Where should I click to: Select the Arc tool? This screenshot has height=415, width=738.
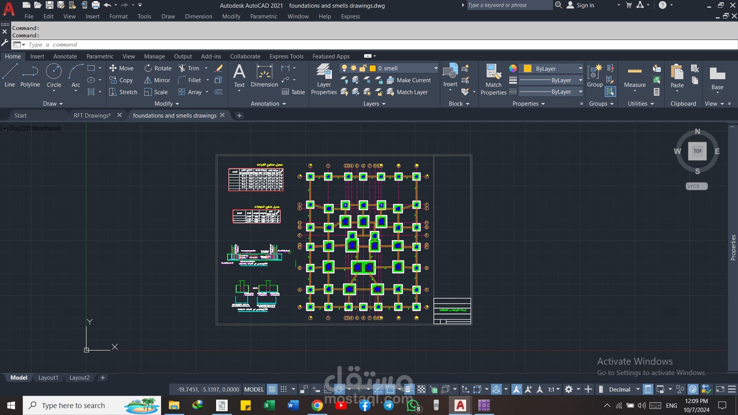(76, 76)
